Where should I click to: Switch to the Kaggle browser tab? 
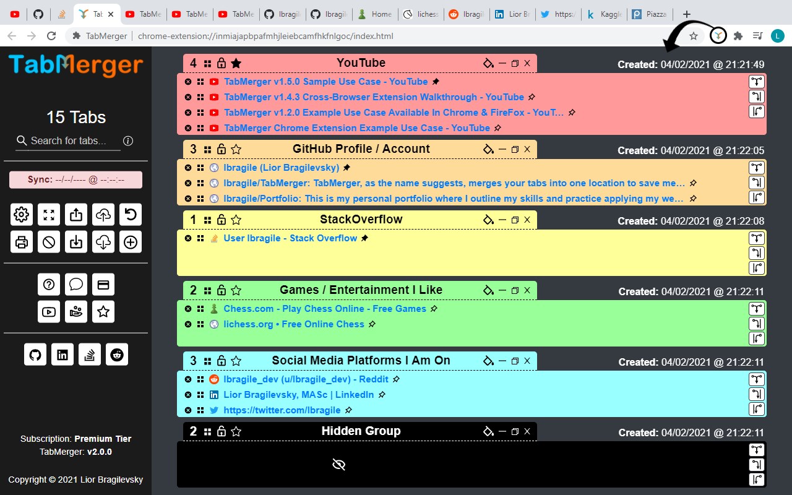pyautogui.click(x=604, y=14)
